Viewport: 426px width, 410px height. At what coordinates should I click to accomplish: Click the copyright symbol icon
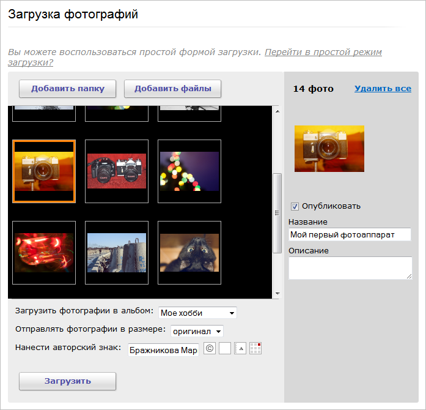210,349
